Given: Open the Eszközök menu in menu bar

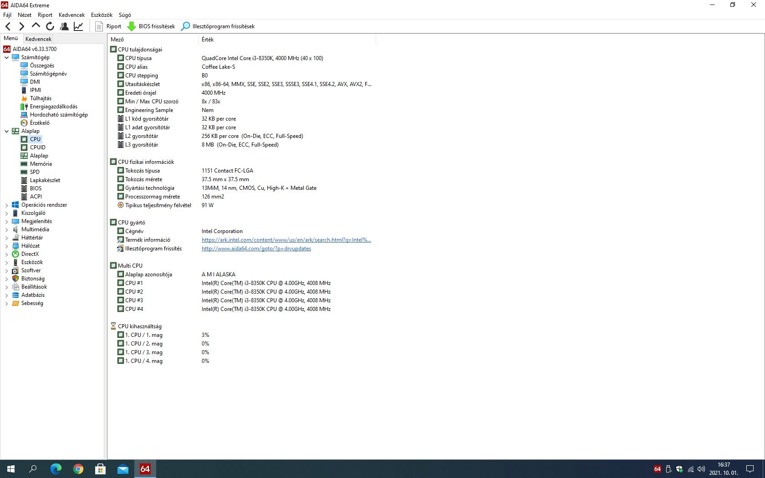Looking at the screenshot, I should pos(102,15).
